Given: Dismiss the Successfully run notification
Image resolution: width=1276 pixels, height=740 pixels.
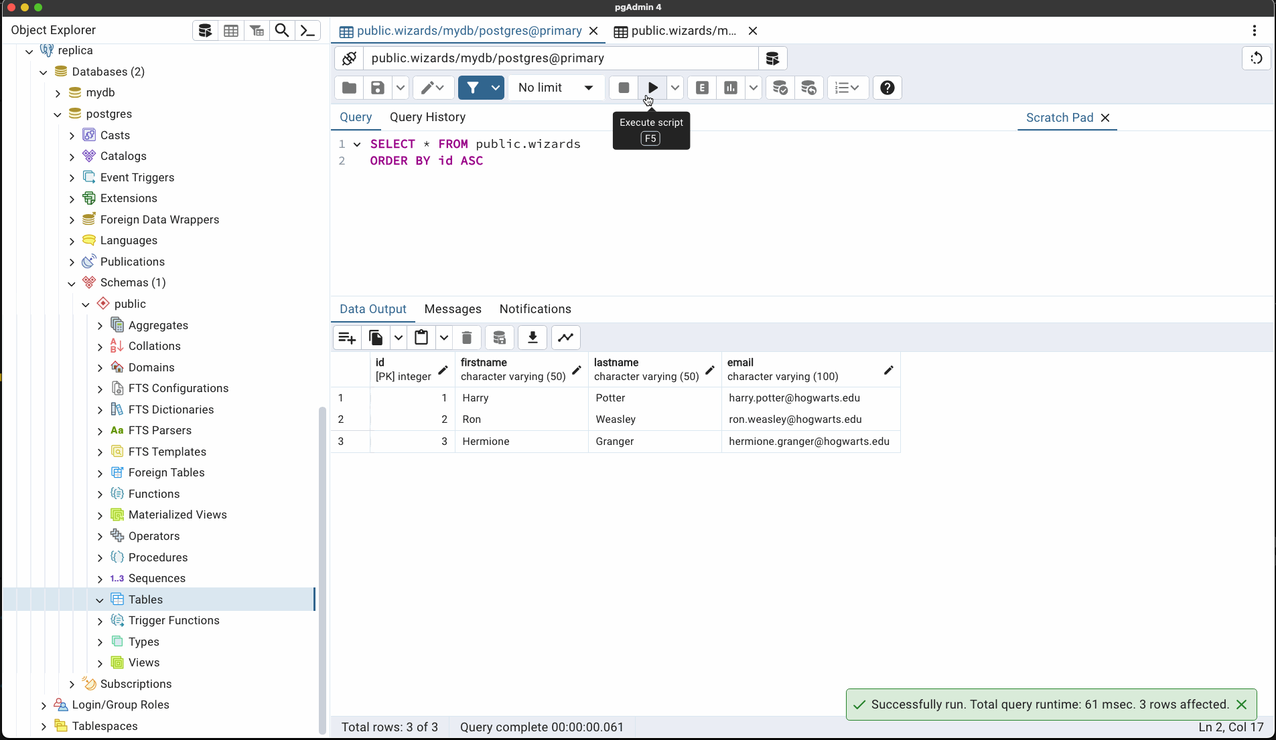Looking at the screenshot, I should 1241,705.
